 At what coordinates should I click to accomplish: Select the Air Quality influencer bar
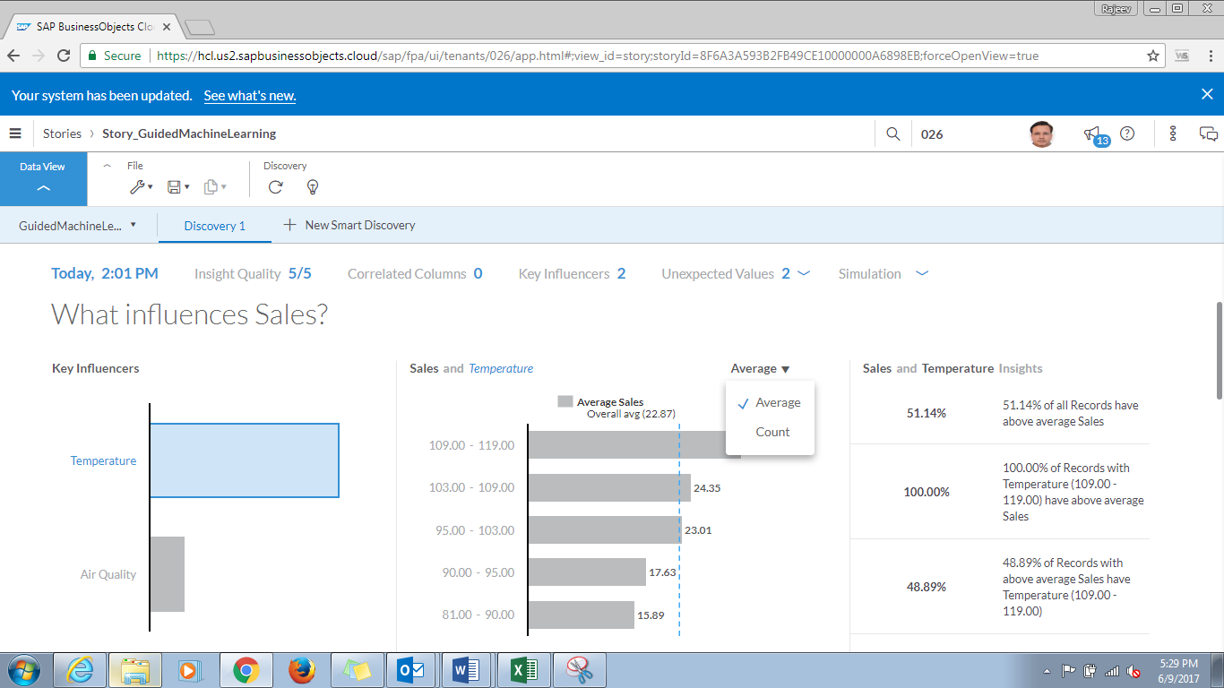click(167, 574)
